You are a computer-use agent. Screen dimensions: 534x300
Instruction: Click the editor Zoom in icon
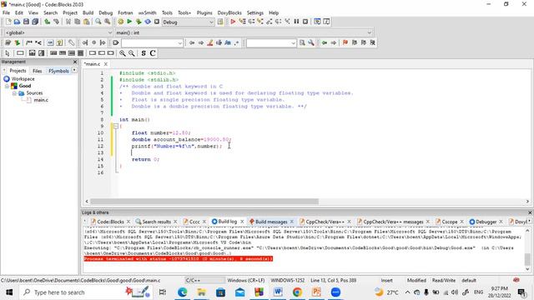coord(123,53)
